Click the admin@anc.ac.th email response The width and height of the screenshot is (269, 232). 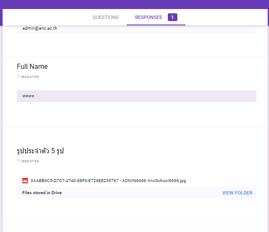coord(40,28)
